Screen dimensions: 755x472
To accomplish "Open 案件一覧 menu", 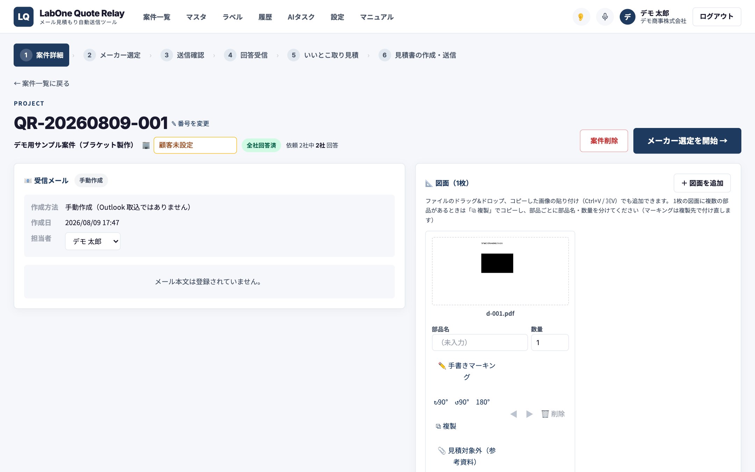I will pyautogui.click(x=157, y=17).
